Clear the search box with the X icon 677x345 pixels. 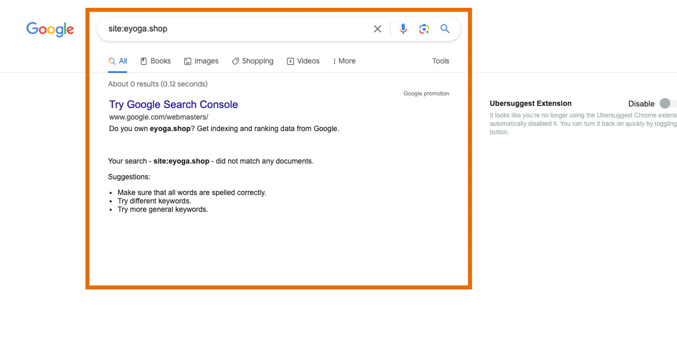pyautogui.click(x=378, y=29)
